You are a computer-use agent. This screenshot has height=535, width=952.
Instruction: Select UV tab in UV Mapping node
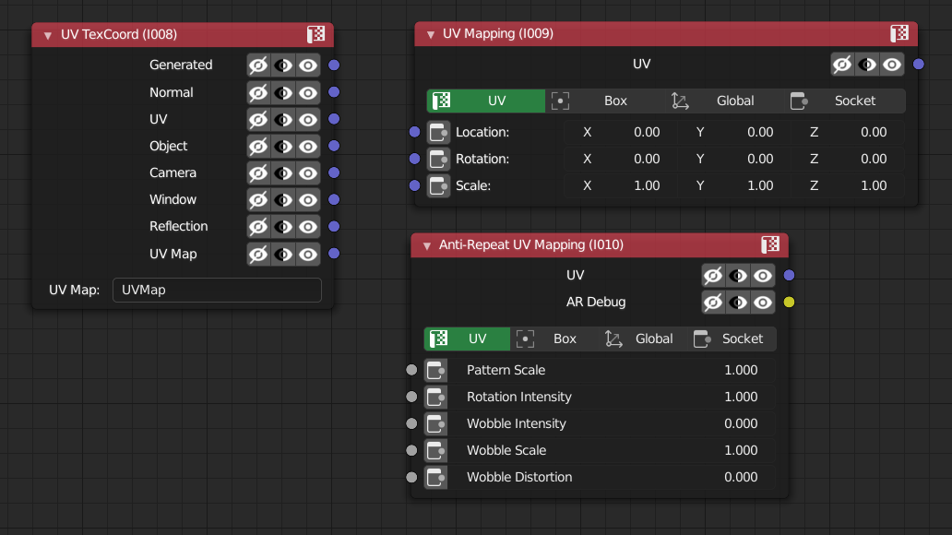[486, 101]
